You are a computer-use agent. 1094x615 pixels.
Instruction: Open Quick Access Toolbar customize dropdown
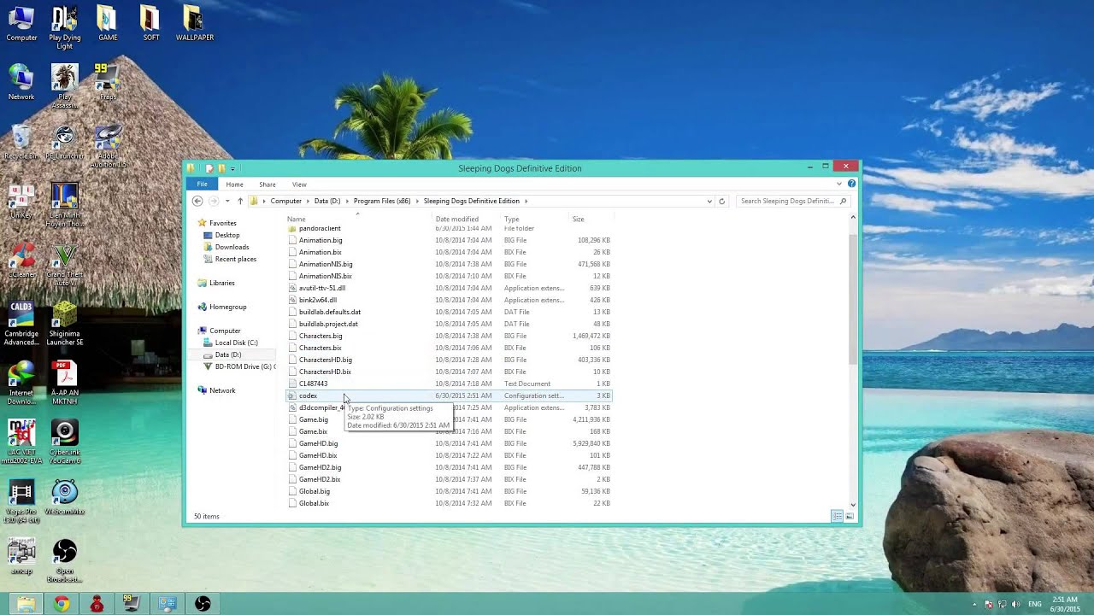point(232,168)
